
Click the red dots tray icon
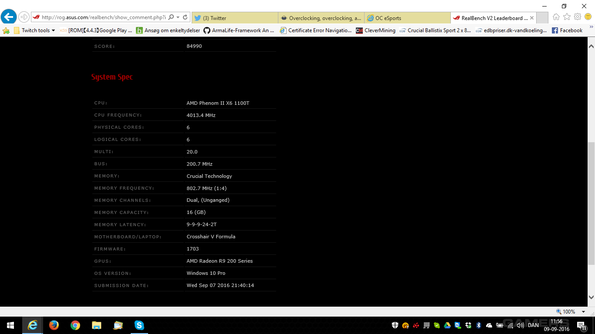coord(416,325)
